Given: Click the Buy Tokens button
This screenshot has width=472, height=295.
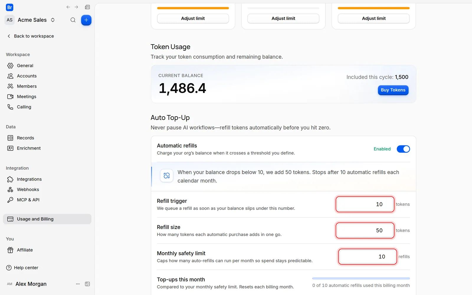Looking at the screenshot, I should (x=393, y=90).
